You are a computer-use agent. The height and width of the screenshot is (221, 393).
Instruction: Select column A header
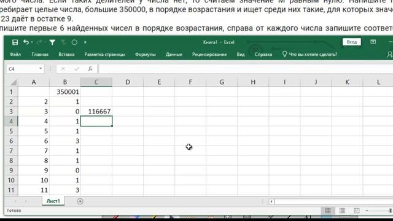point(34,82)
